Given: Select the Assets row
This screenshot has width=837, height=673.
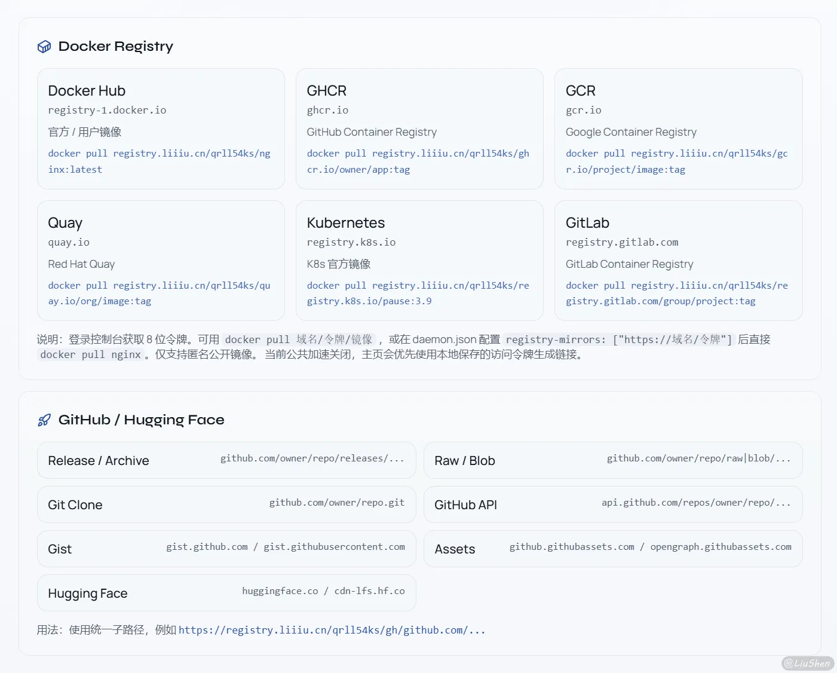Looking at the screenshot, I should point(613,549).
